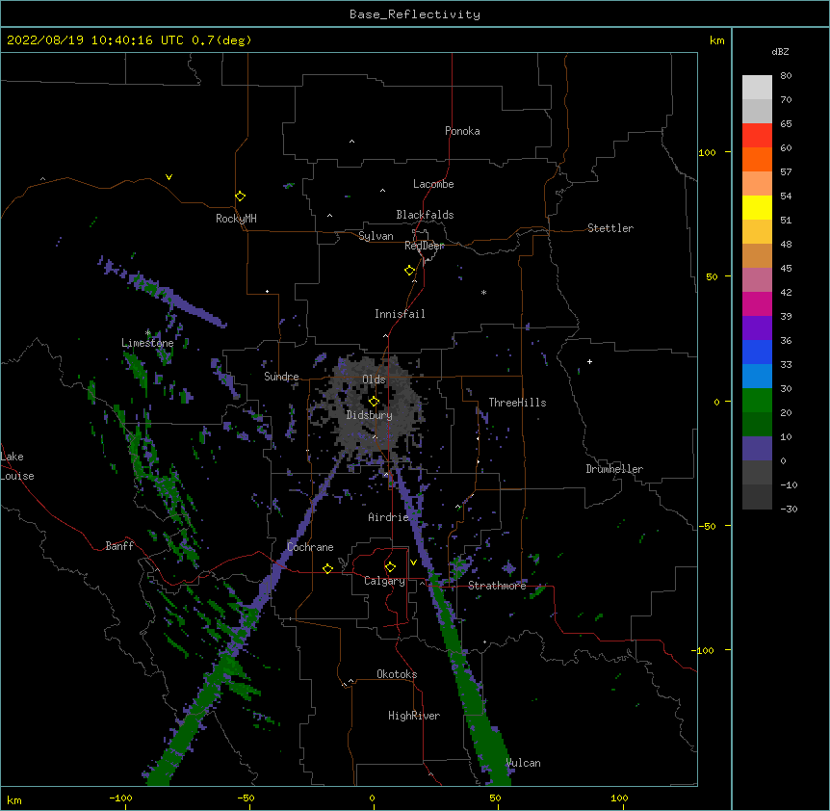Click the asterisk marker east of Innisfail
This screenshot has width=830, height=811.
(483, 293)
